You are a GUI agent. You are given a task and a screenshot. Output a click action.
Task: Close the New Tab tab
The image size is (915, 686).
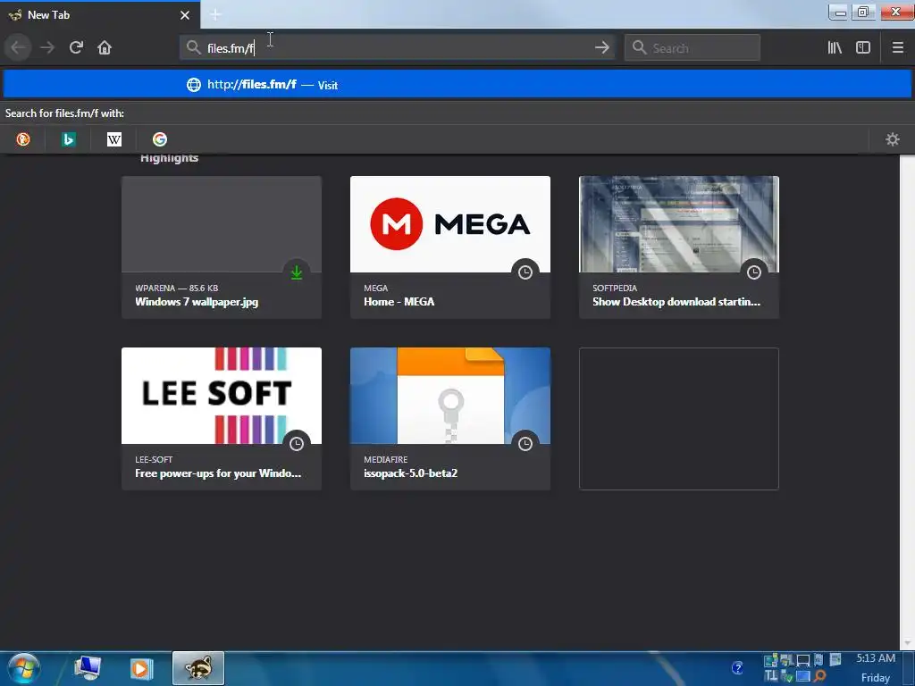[x=185, y=15]
